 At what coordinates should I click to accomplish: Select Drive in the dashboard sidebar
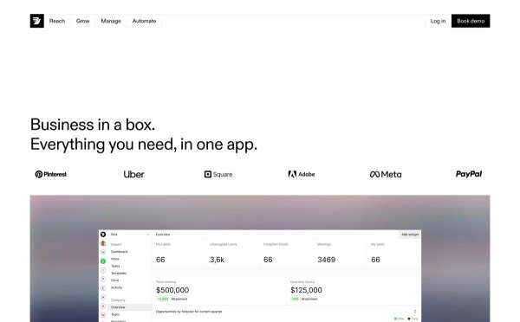click(x=114, y=280)
